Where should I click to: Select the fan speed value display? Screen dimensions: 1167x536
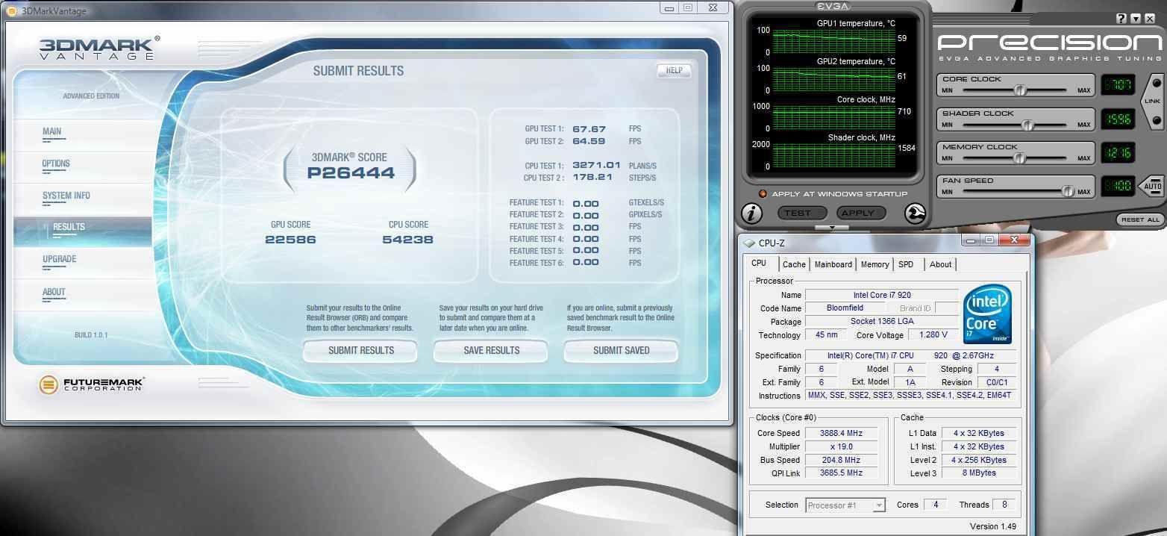pos(1118,186)
